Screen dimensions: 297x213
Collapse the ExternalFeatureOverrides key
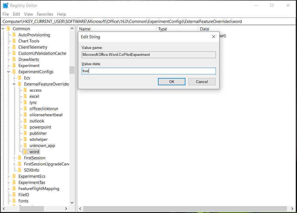pyautogui.click(x=14, y=84)
